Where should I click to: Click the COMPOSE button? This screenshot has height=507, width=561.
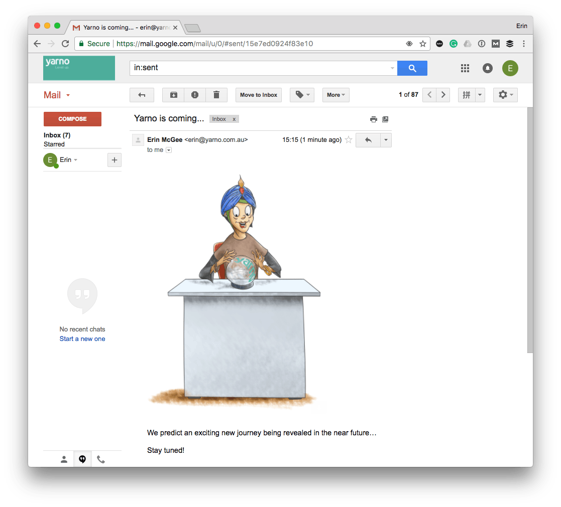click(x=73, y=119)
